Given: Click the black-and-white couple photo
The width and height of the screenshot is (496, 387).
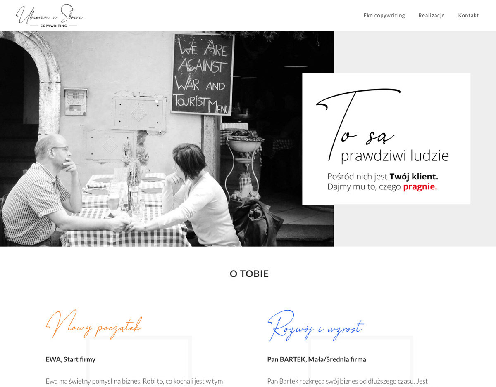Looking at the screenshot, I should tap(167, 139).
